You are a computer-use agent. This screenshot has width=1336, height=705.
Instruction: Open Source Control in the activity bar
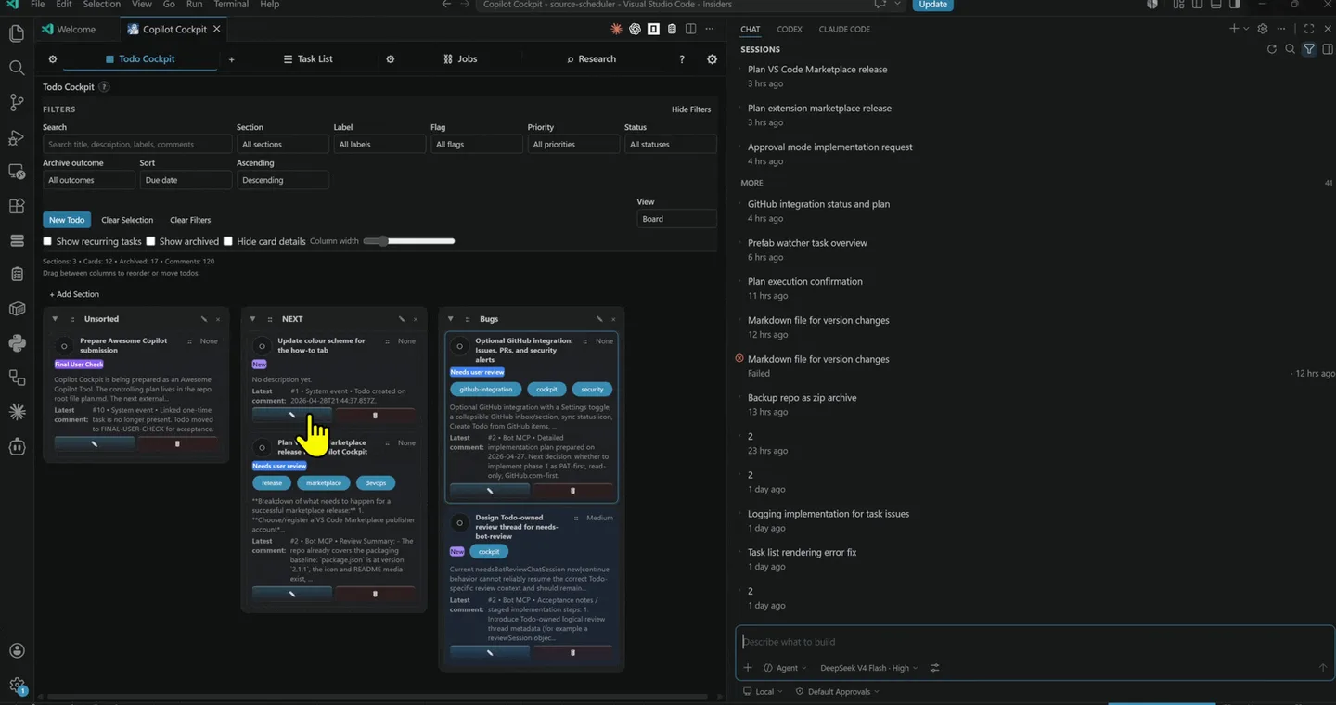[17, 102]
